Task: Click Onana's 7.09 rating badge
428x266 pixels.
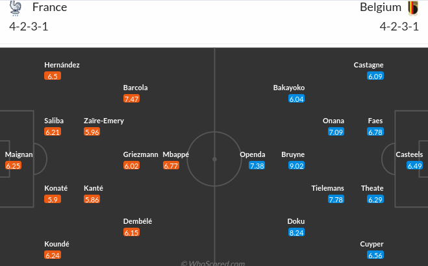Action: pos(336,132)
